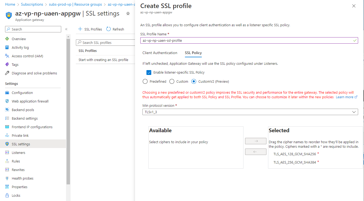The image size is (364, 201).
Task: Close the Create SSL profile panel
Action: (354, 6)
